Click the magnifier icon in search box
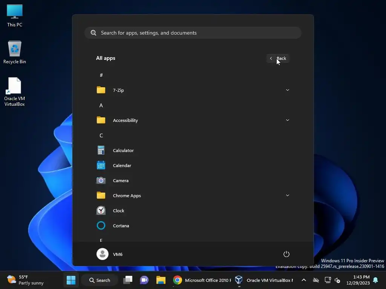 (93, 33)
